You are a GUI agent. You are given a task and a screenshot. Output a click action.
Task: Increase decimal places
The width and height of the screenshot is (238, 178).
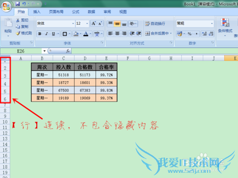tap(204, 34)
